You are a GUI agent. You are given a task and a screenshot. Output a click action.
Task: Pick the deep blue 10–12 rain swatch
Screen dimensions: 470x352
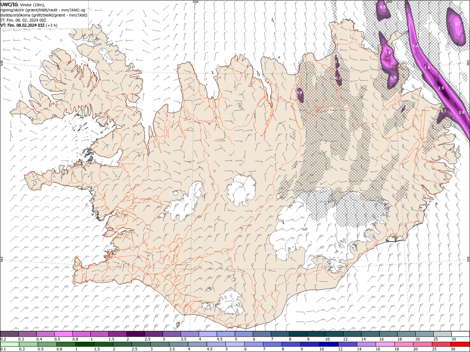pyautogui.click(x=329, y=344)
